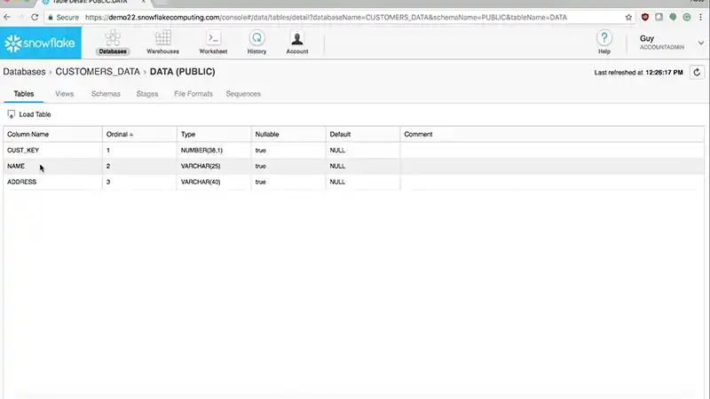This screenshot has width=710, height=399.
Task: Click the Snowflake logo
Action: pyautogui.click(x=40, y=43)
